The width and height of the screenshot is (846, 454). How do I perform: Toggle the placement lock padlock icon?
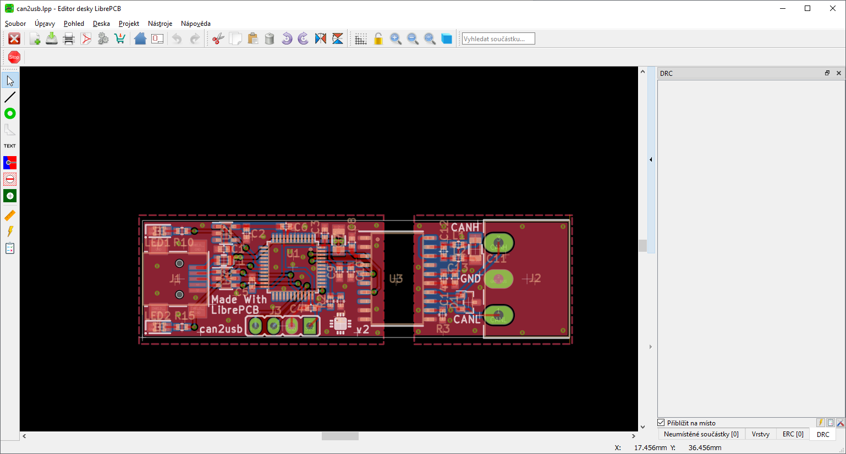pyautogui.click(x=378, y=38)
